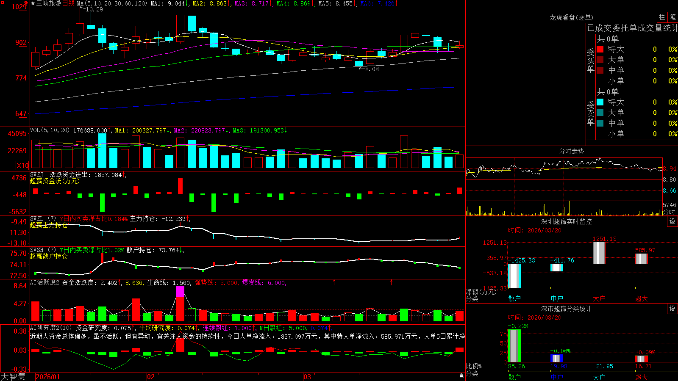Switch the 龙虎看盘 panel to 柱 view
The image size is (678, 381).
[x=662, y=17]
